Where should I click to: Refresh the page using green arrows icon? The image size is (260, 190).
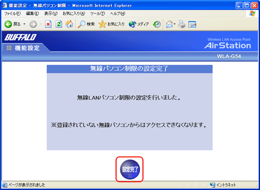click(59, 24)
